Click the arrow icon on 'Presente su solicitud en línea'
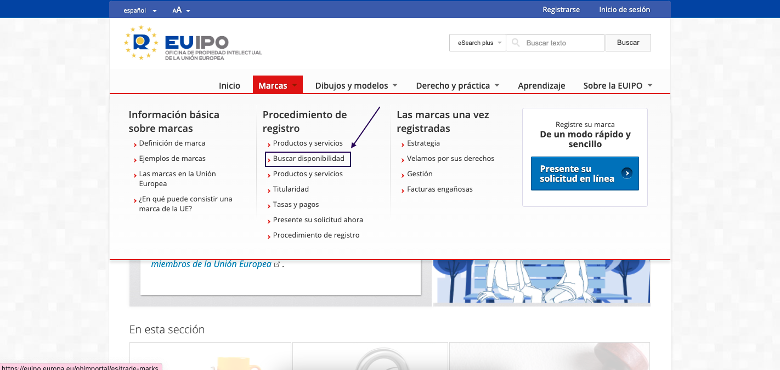Image resolution: width=780 pixels, height=370 pixels. tap(628, 174)
